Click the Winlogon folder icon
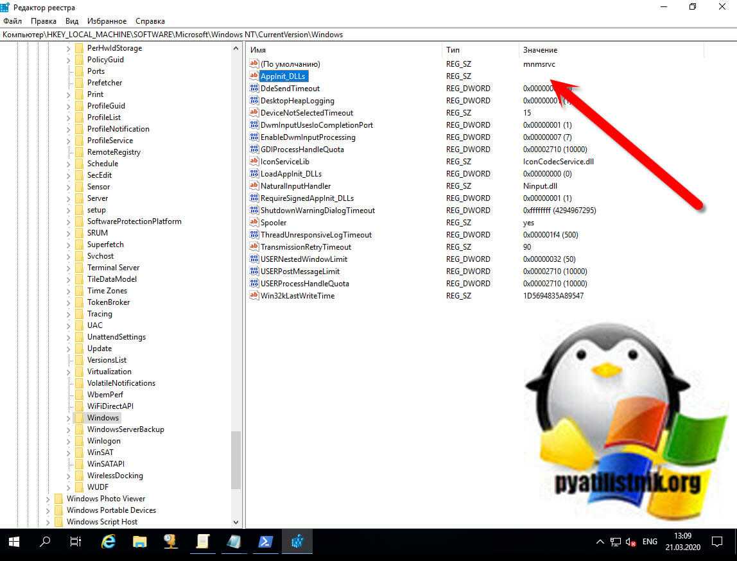This screenshot has height=561, width=737. click(79, 441)
